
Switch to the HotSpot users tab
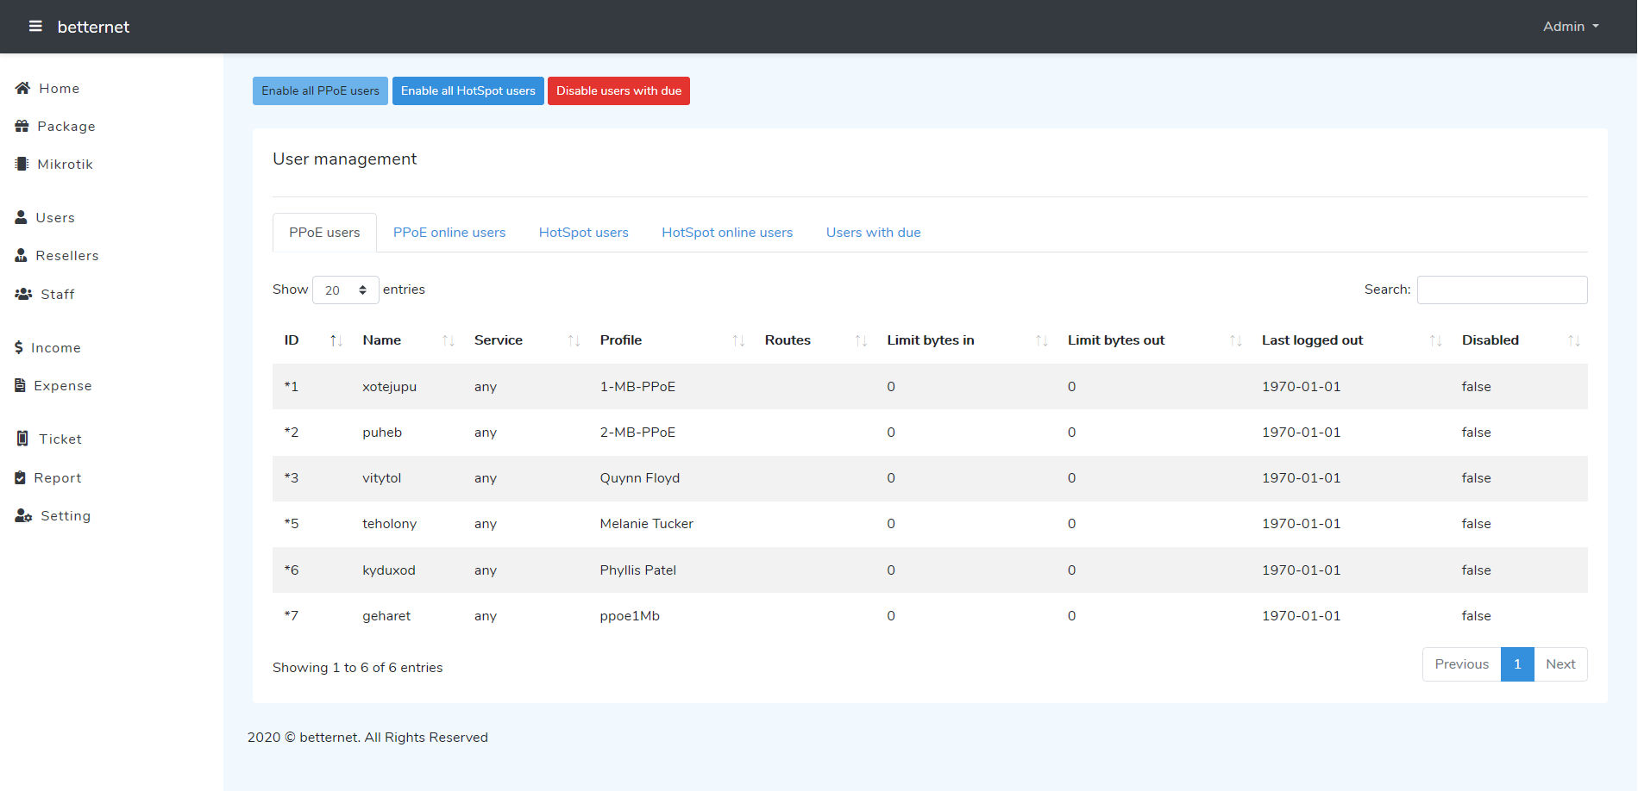point(583,232)
